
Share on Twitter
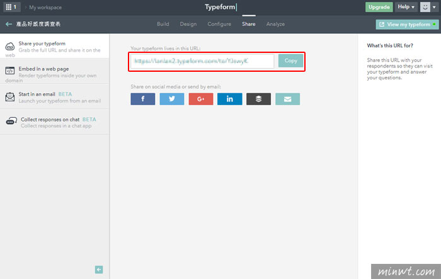(x=172, y=99)
